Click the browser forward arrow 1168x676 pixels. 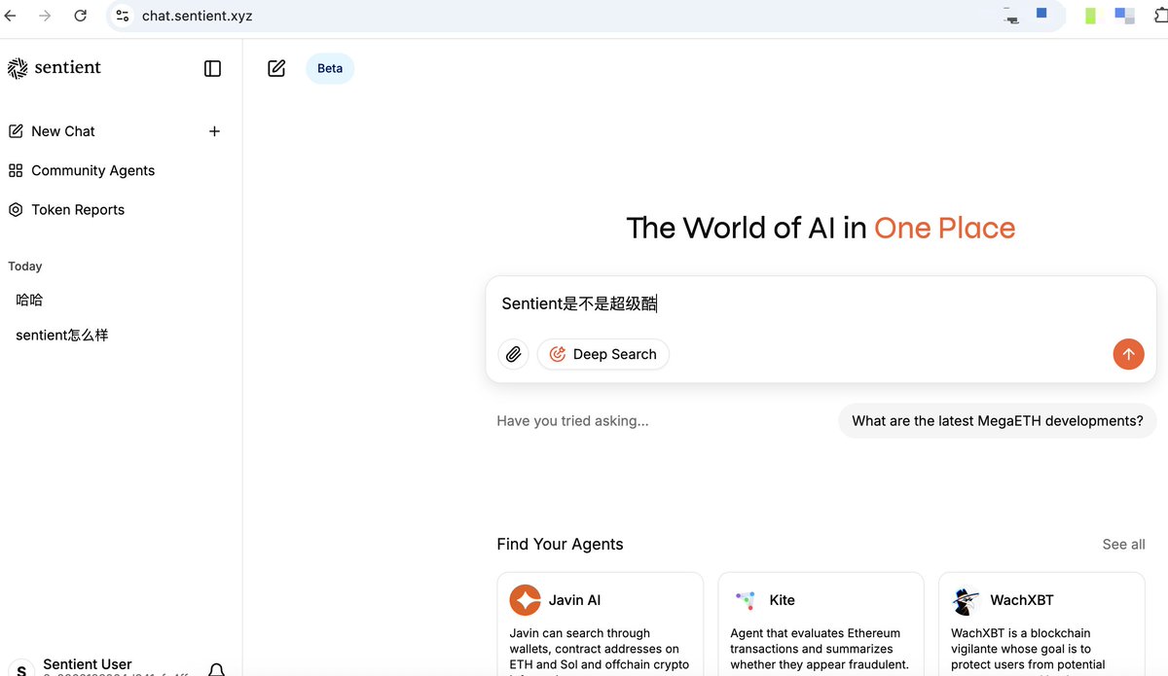point(45,16)
